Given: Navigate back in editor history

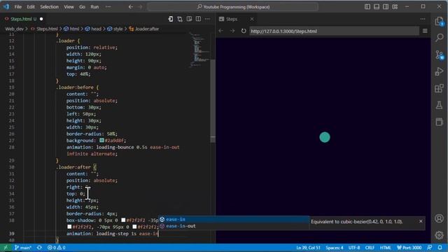Looking at the screenshot, I should point(131,7).
